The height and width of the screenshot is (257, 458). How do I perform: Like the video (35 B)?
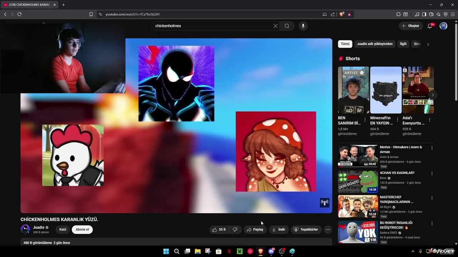coord(219,230)
